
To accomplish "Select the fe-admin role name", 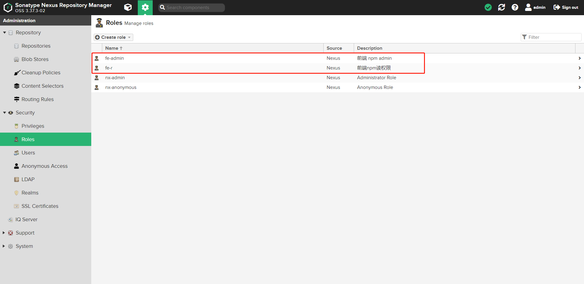I will click(114, 58).
